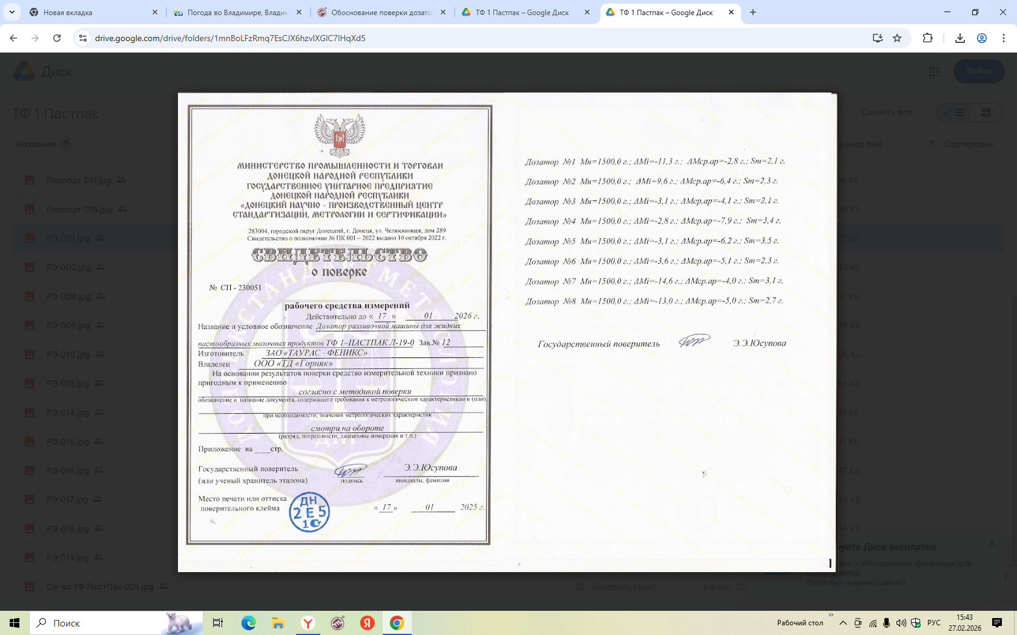Click the Google Drive logo

pyautogui.click(x=25, y=71)
